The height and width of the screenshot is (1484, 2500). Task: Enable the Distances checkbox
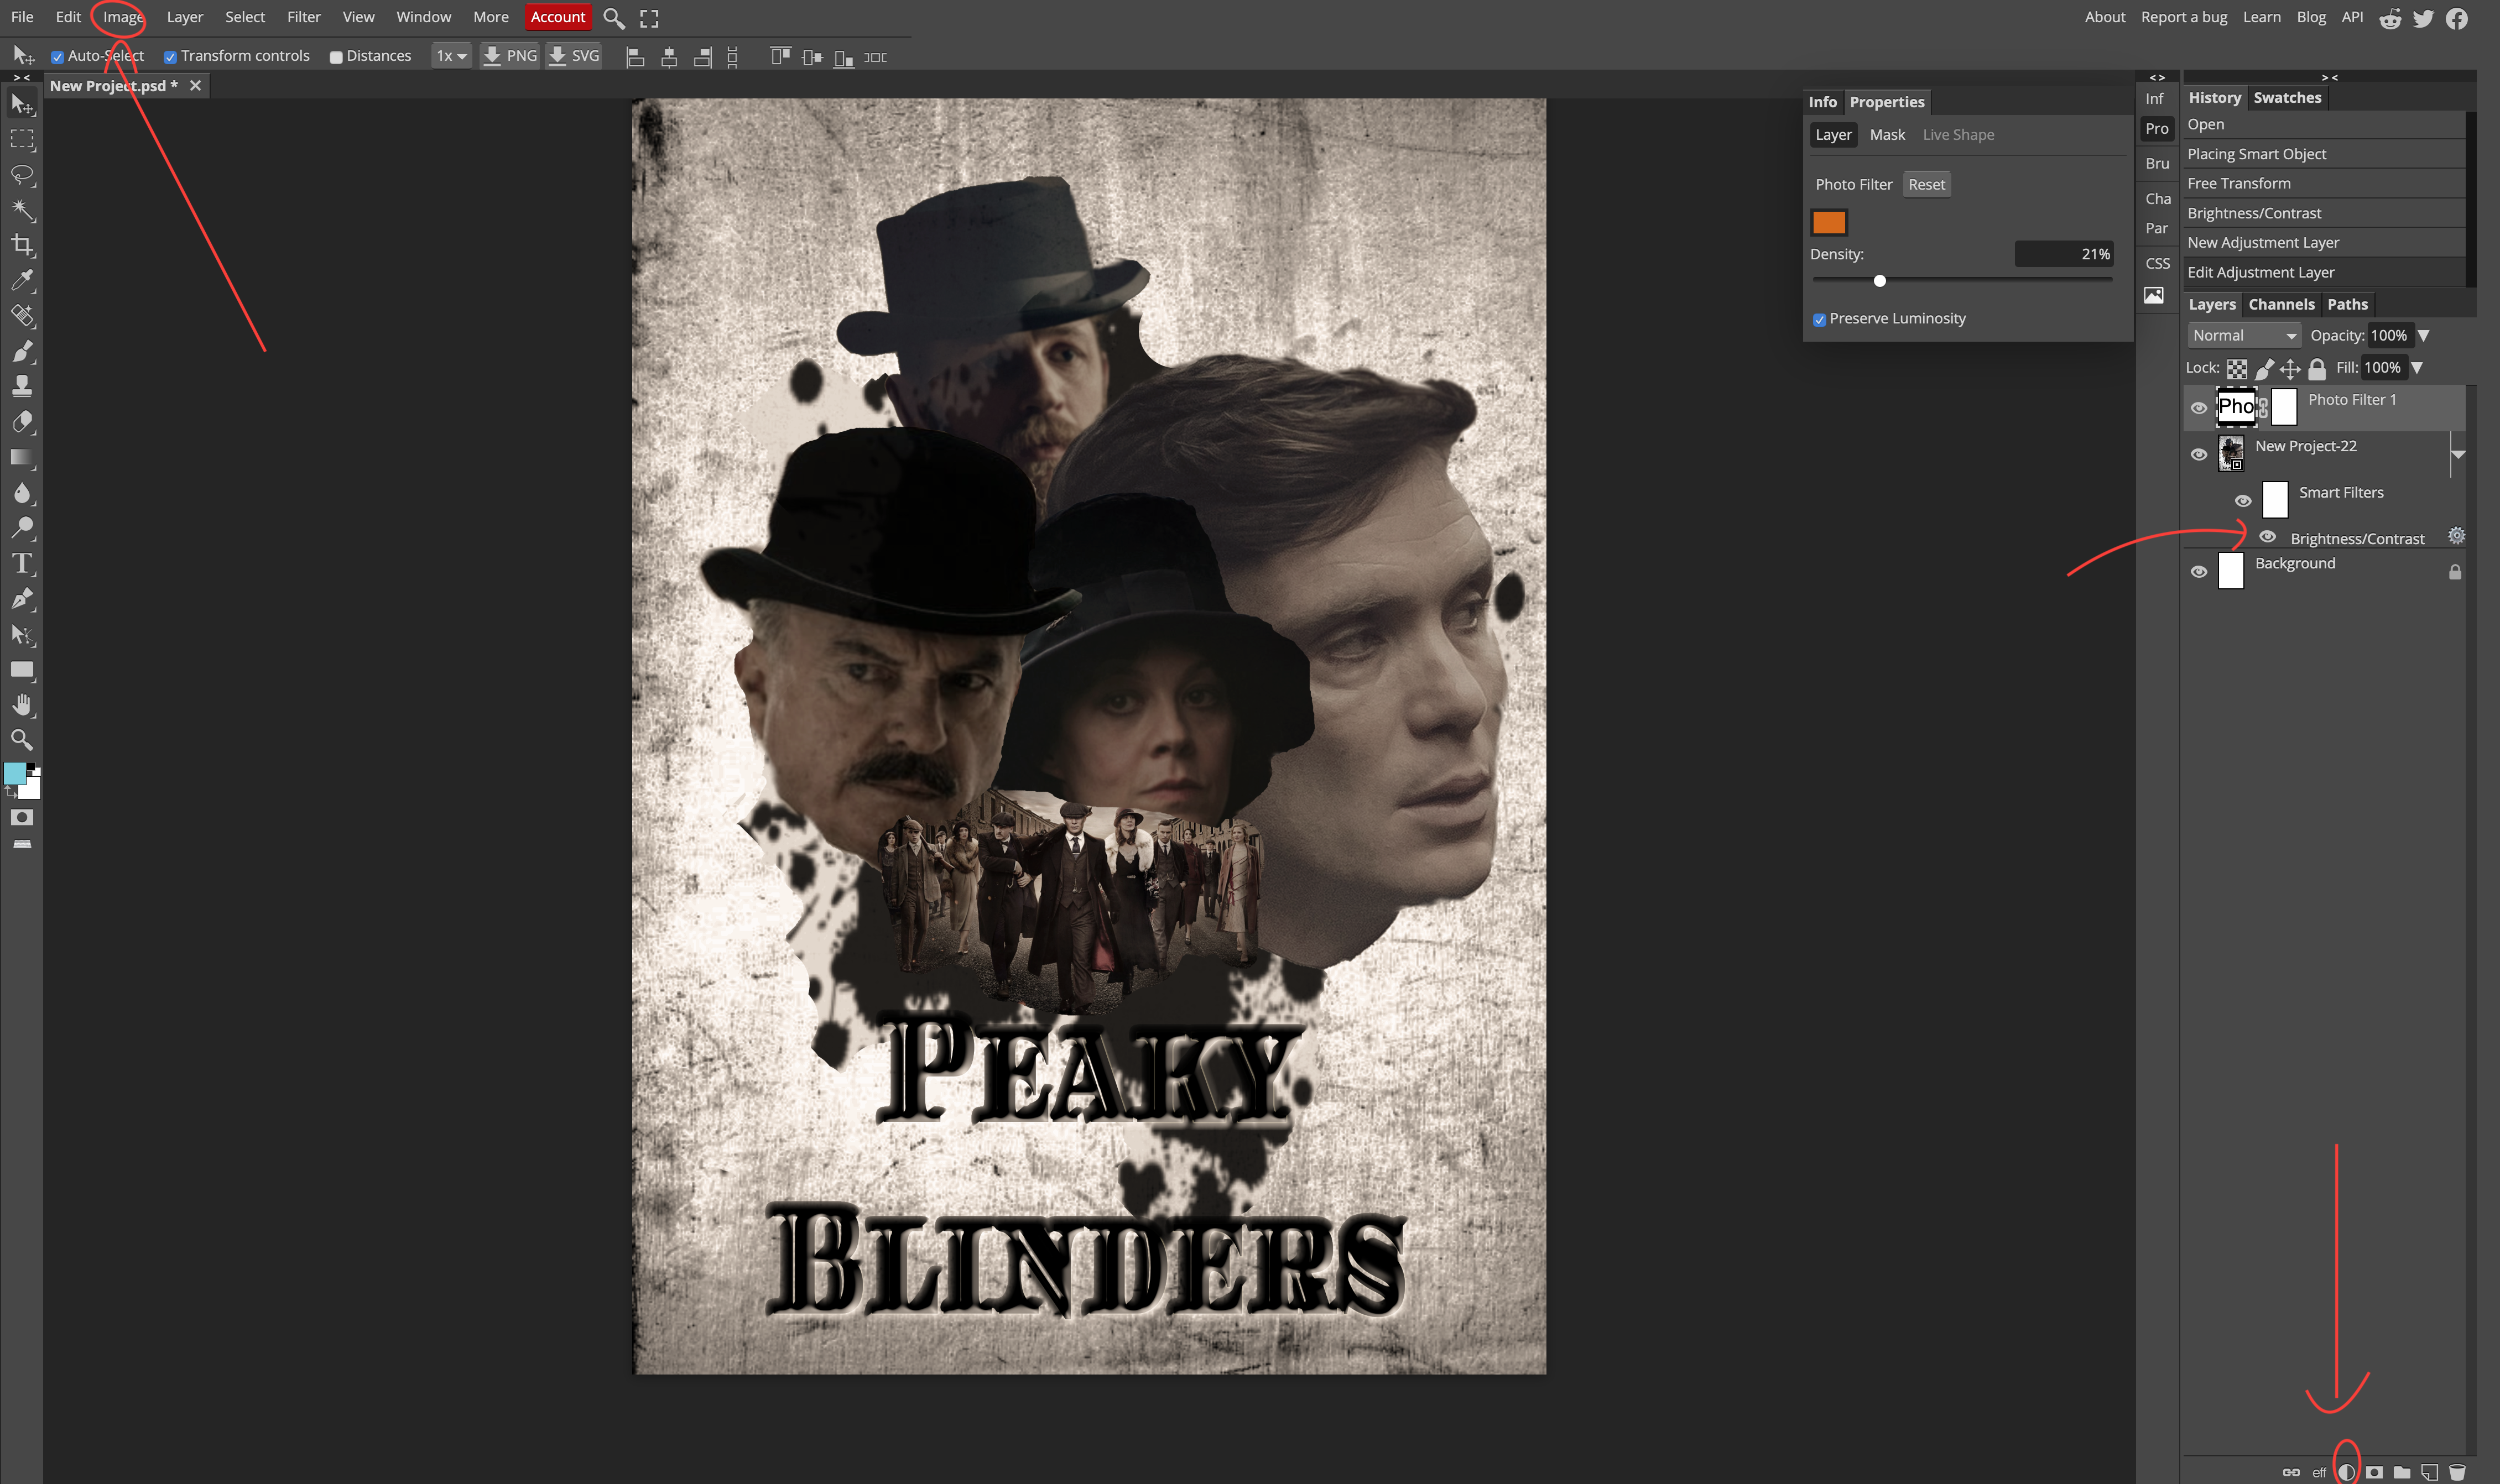point(336,57)
